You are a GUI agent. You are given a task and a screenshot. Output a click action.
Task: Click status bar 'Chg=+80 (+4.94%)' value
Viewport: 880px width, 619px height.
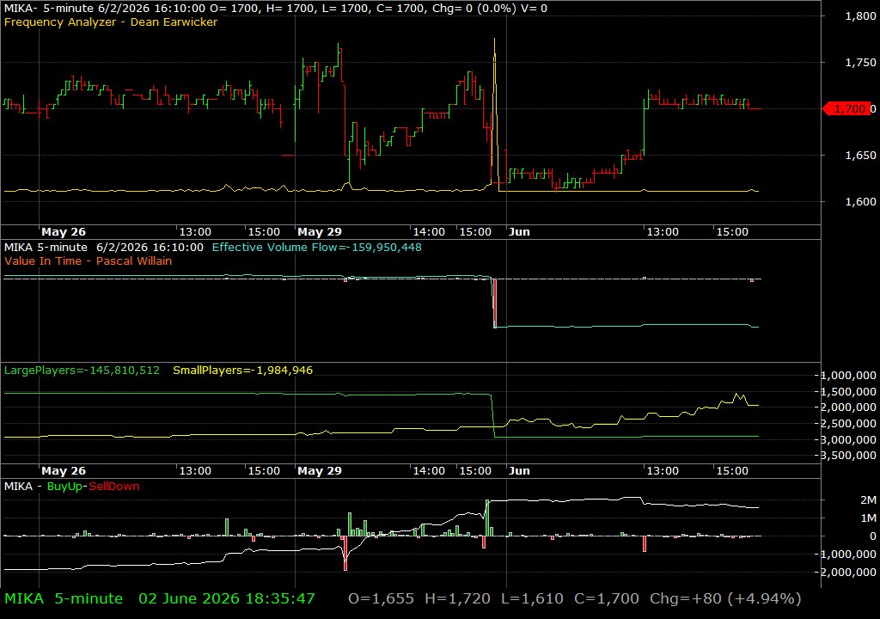(x=725, y=598)
